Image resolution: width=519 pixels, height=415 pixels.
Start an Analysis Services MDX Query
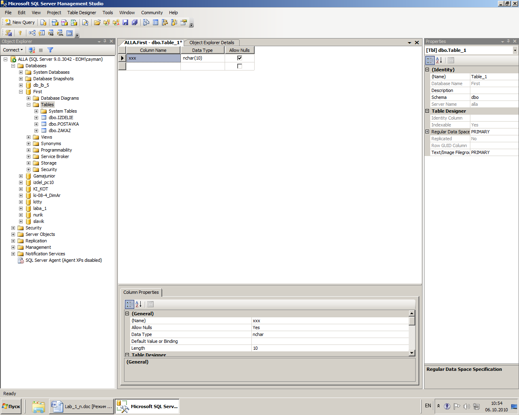pyautogui.click(x=55, y=22)
